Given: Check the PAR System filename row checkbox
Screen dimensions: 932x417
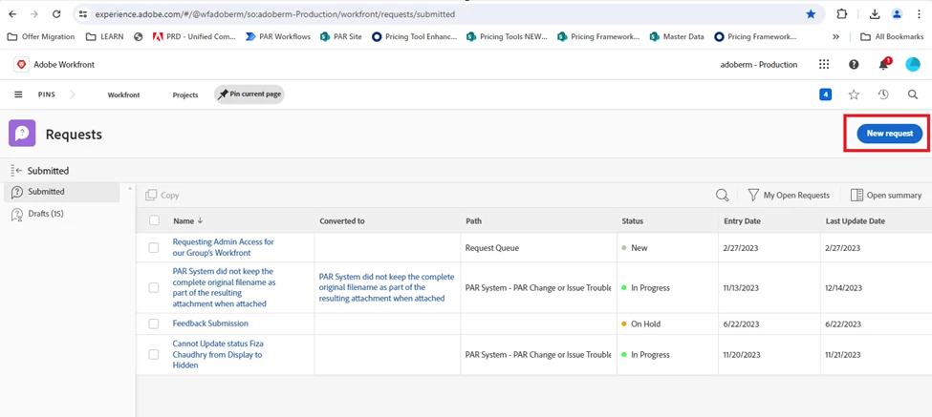Looking at the screenshot, I should click(x=153, y=287).
